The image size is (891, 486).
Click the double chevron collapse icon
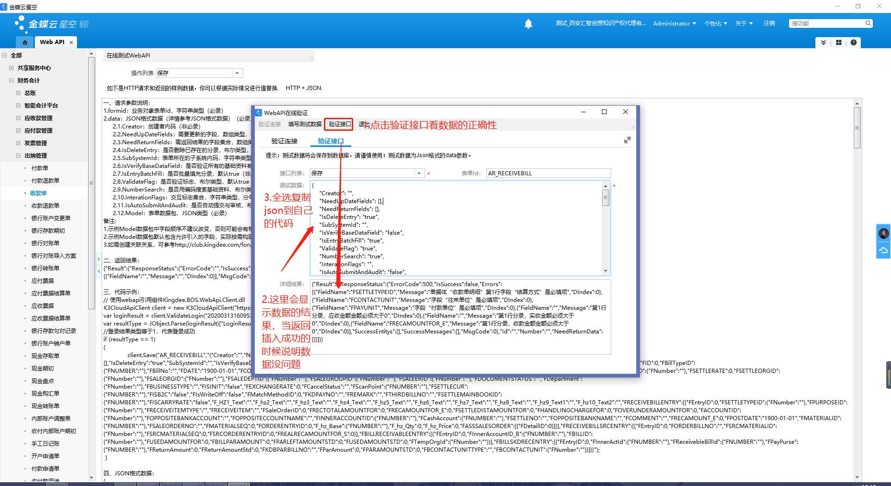[x=823, y=42]
